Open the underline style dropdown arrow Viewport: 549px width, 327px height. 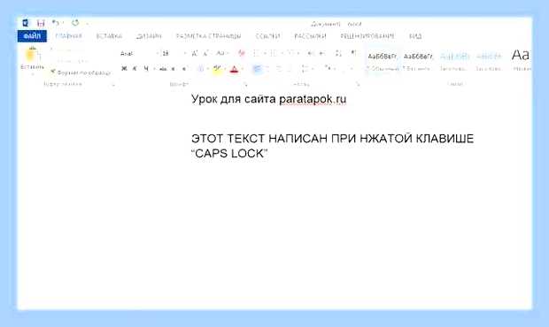pos(154,69)
